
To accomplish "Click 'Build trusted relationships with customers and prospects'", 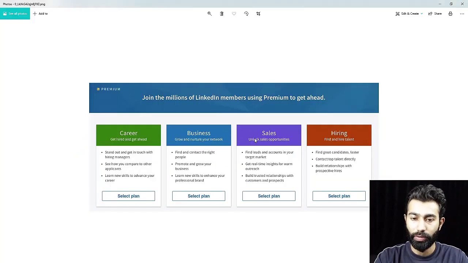I will pyautogui.click(x=269, y=178).
